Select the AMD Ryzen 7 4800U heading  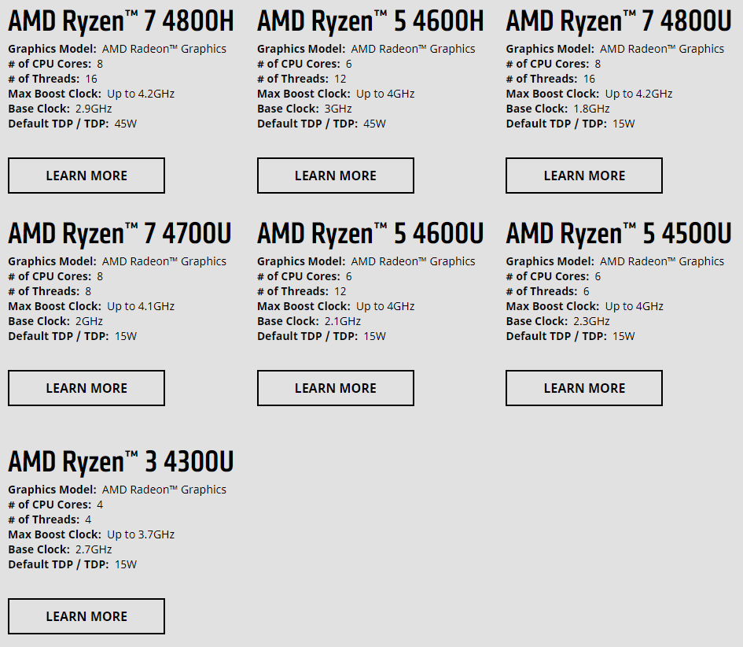pyautogui.click(x=619, y=20)
